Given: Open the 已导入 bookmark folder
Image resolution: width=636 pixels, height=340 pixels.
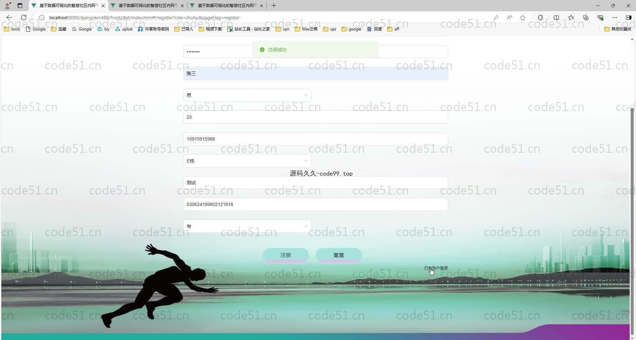Looking at the screenshot, I should pyautogui.click(x=184, y=29).
